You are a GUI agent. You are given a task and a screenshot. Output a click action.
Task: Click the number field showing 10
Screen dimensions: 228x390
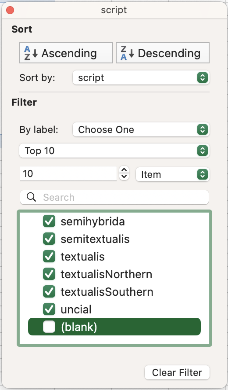68,173
